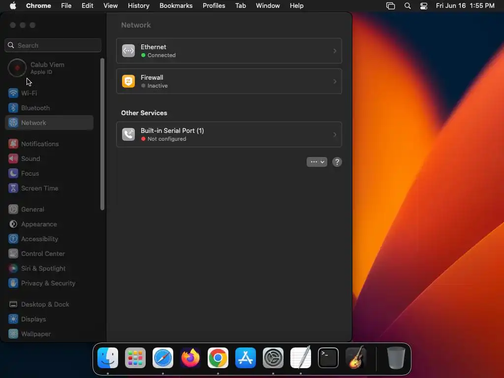
Task: Click the Other Services heading
Action: [x=144, y=113]
